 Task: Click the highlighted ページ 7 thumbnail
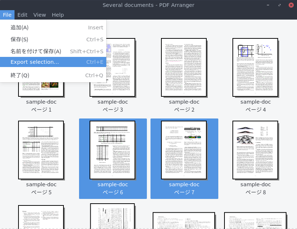(x=184, y=150)
